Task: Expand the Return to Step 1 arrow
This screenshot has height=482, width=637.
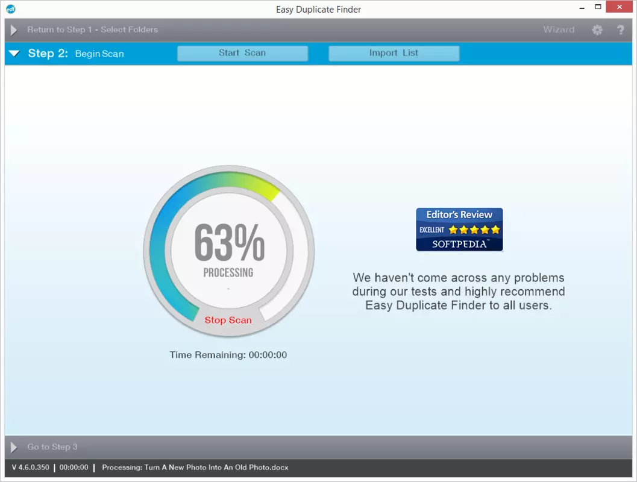Action: coord(14,30)
